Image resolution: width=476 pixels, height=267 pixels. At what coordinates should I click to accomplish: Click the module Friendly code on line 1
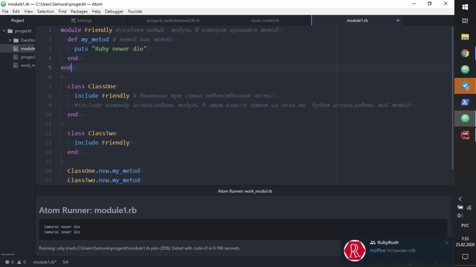(86, 30)
